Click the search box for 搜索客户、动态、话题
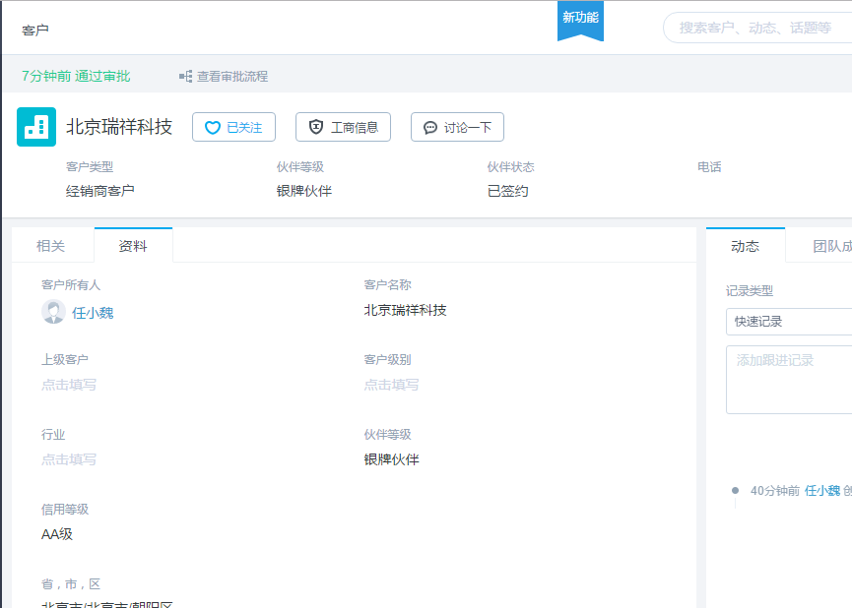The height and width of the screenshot is (608, 852). coord(758,28)
